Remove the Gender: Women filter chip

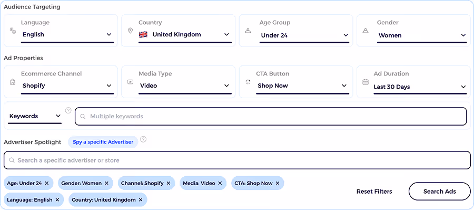pyautogui.click(x=107, y=183)
